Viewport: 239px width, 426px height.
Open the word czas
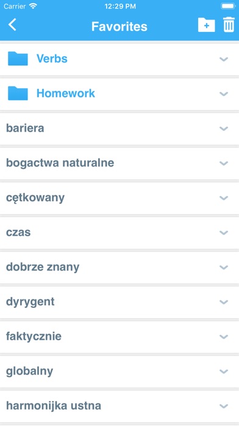18,233
